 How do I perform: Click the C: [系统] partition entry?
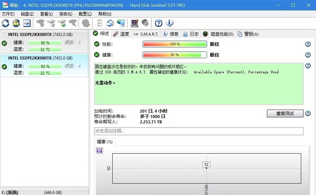(44, 192)
